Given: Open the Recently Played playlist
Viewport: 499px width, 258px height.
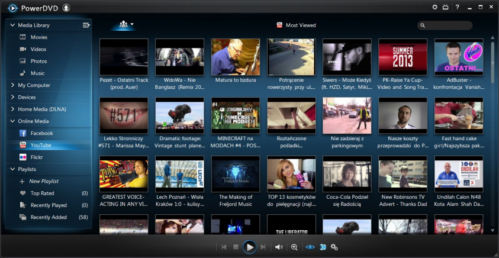Looking at the screenshot, I should (49, 205).
